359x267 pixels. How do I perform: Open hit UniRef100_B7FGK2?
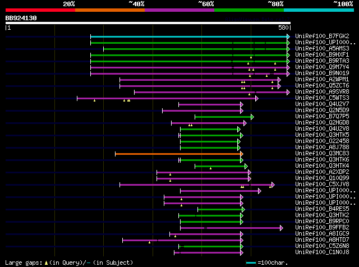point(322,36)
